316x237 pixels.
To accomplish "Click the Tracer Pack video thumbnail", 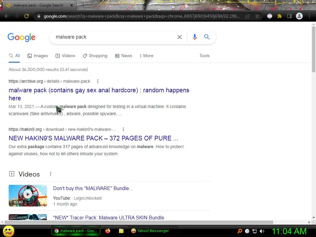I will pyautogui.click(x=28, y=217).
